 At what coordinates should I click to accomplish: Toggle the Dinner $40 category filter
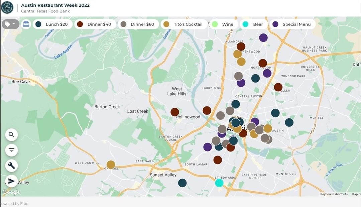click(x=95, y=24)
